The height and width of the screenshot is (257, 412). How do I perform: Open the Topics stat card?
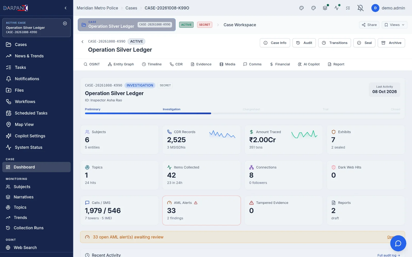[119, 175]
